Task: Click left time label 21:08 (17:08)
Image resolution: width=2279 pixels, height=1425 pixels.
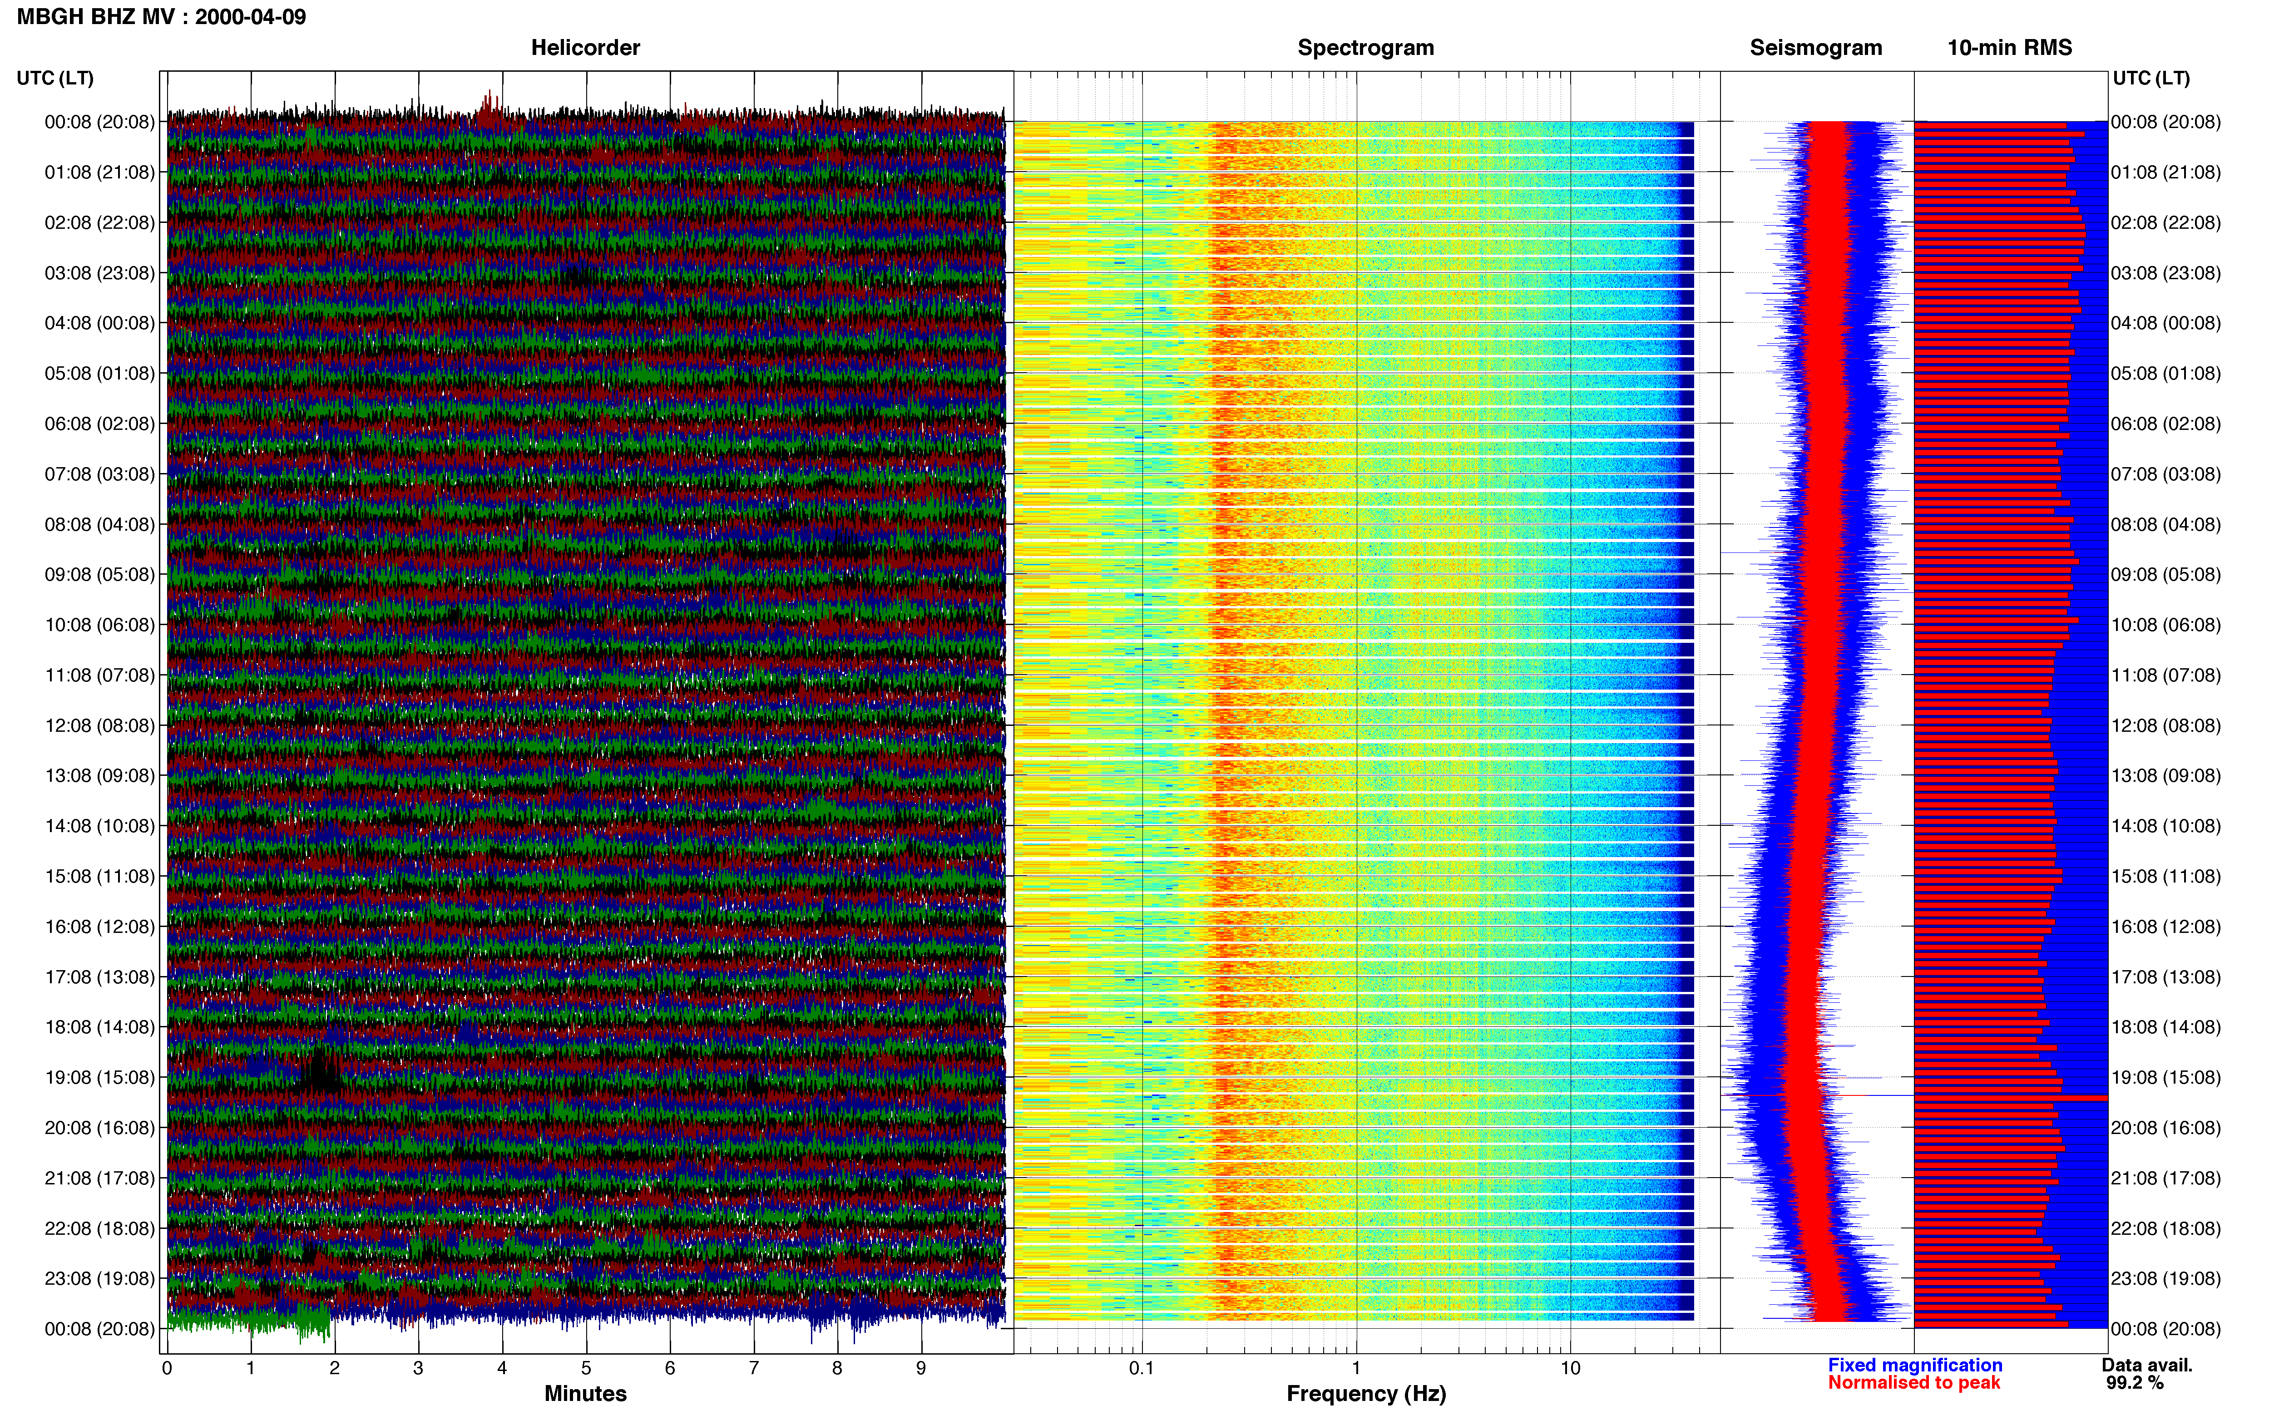Action: tap(99, 1178)
